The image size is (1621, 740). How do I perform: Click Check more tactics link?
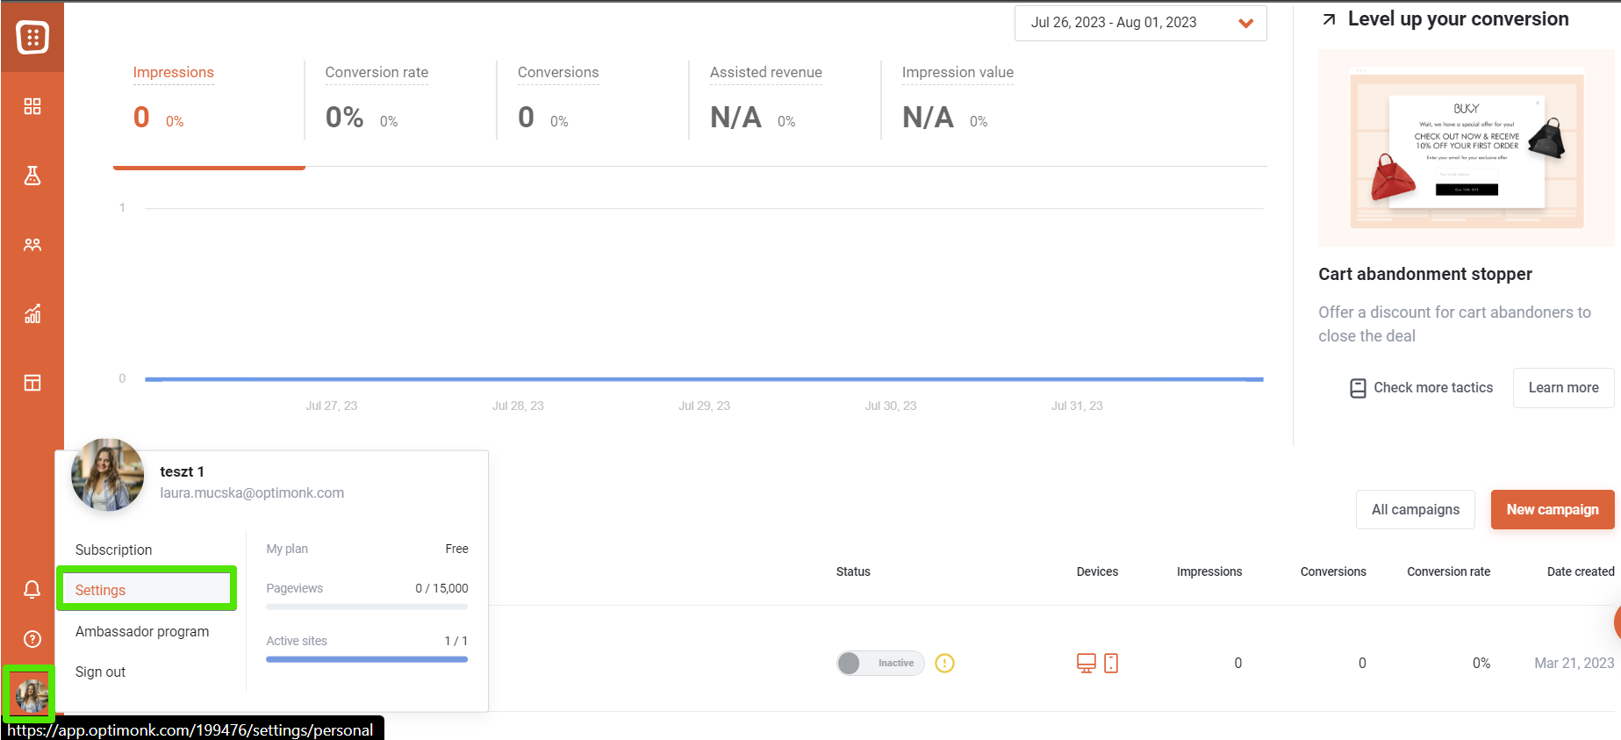[1421, 387]
